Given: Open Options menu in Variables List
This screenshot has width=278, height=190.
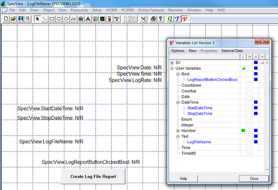Looking at the screenshot, I should pos(178,51).
